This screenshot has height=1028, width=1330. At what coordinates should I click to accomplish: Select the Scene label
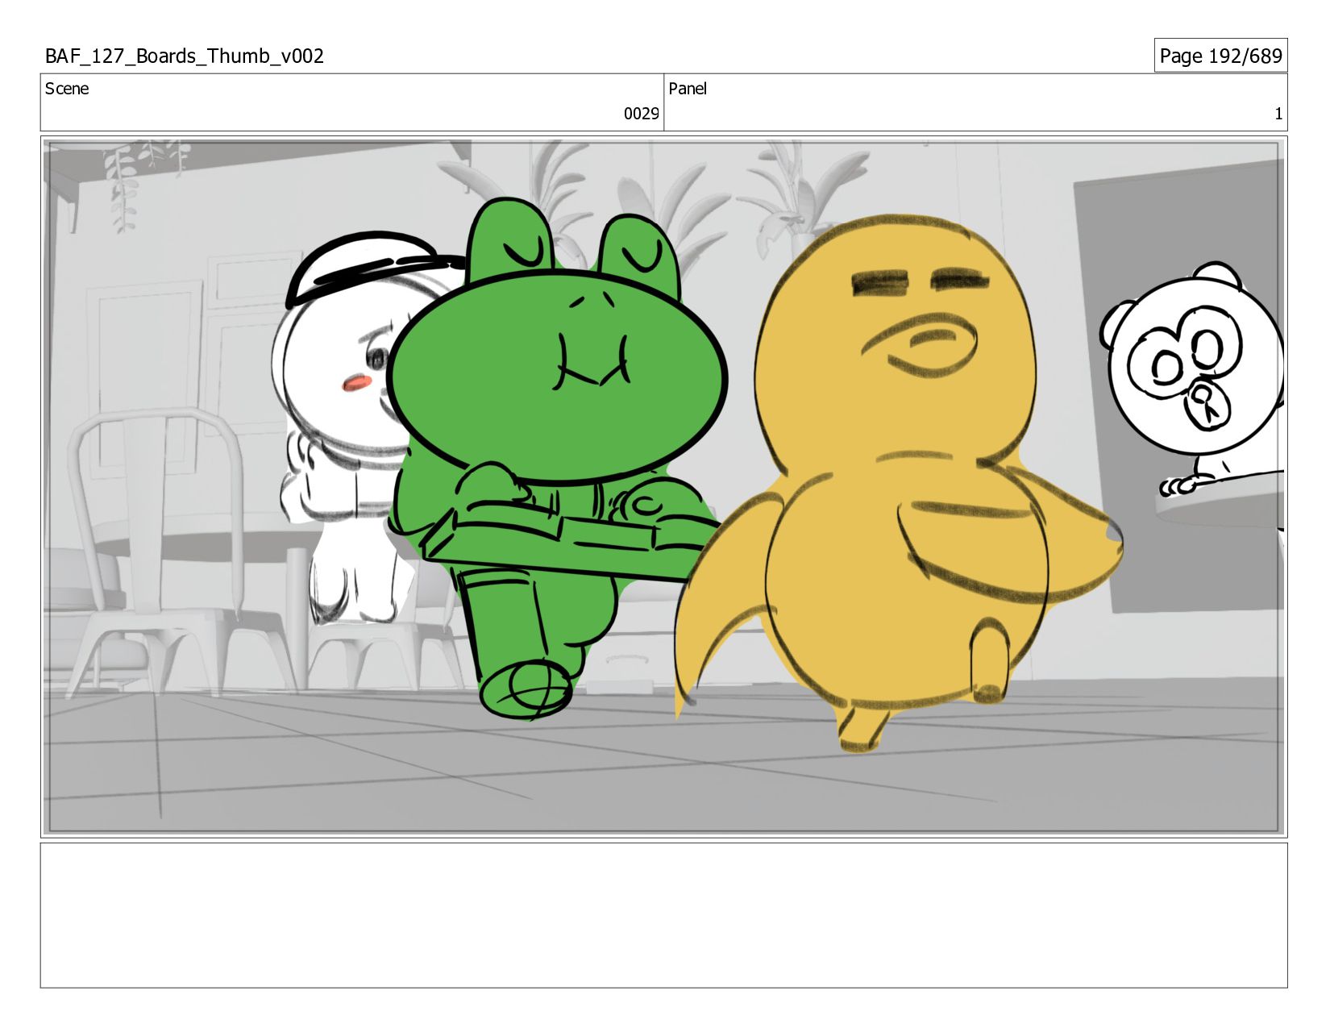click(x=67, y=89)
